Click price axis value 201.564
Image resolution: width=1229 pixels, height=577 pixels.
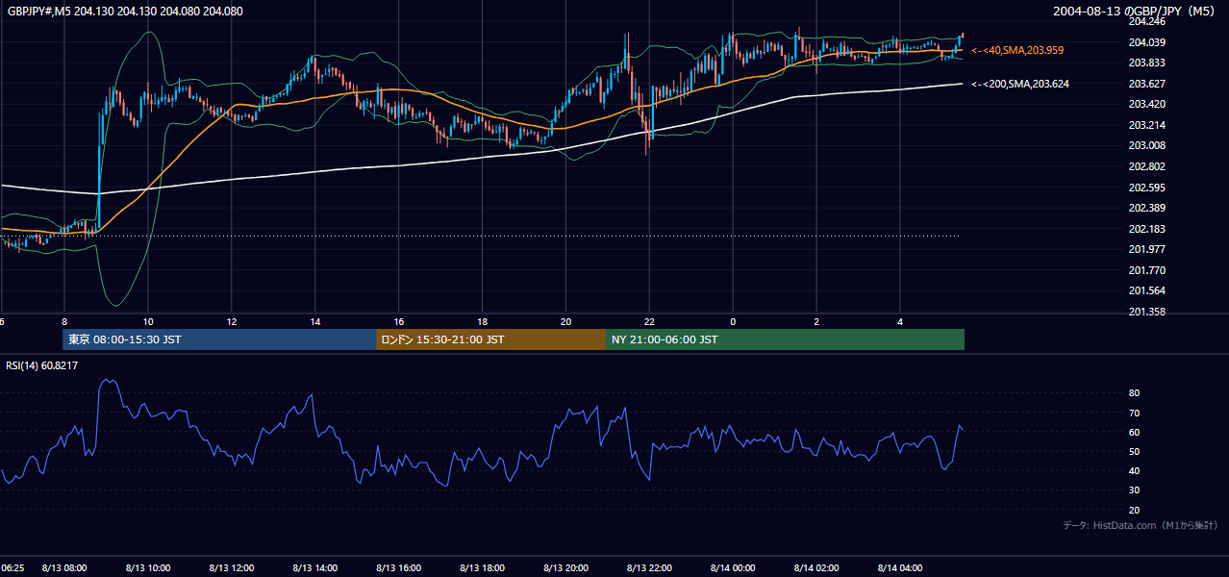point(1146,291)
